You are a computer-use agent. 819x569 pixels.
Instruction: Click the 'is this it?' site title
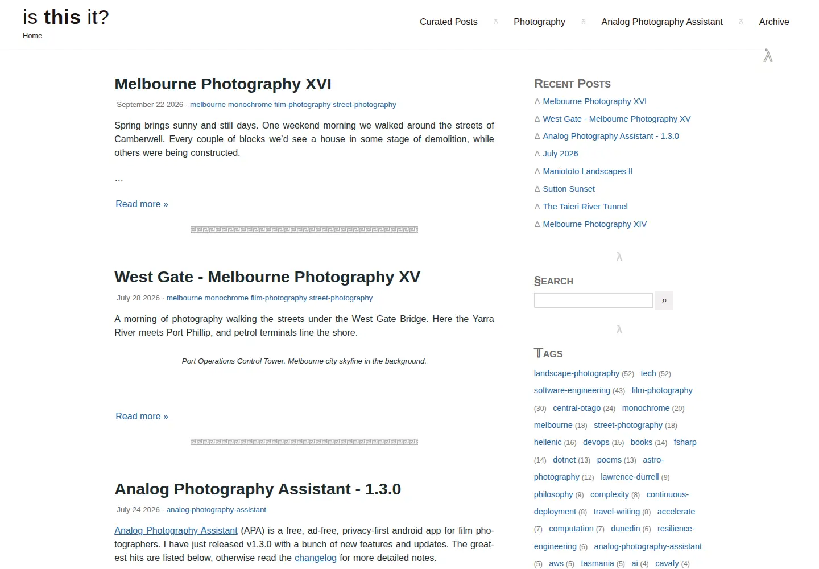click(x=66, y=17)
